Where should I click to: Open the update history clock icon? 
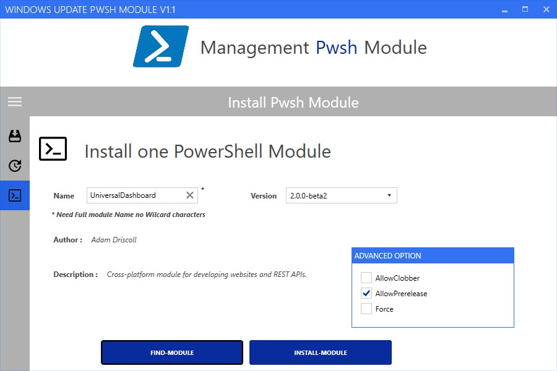point(15,166)
